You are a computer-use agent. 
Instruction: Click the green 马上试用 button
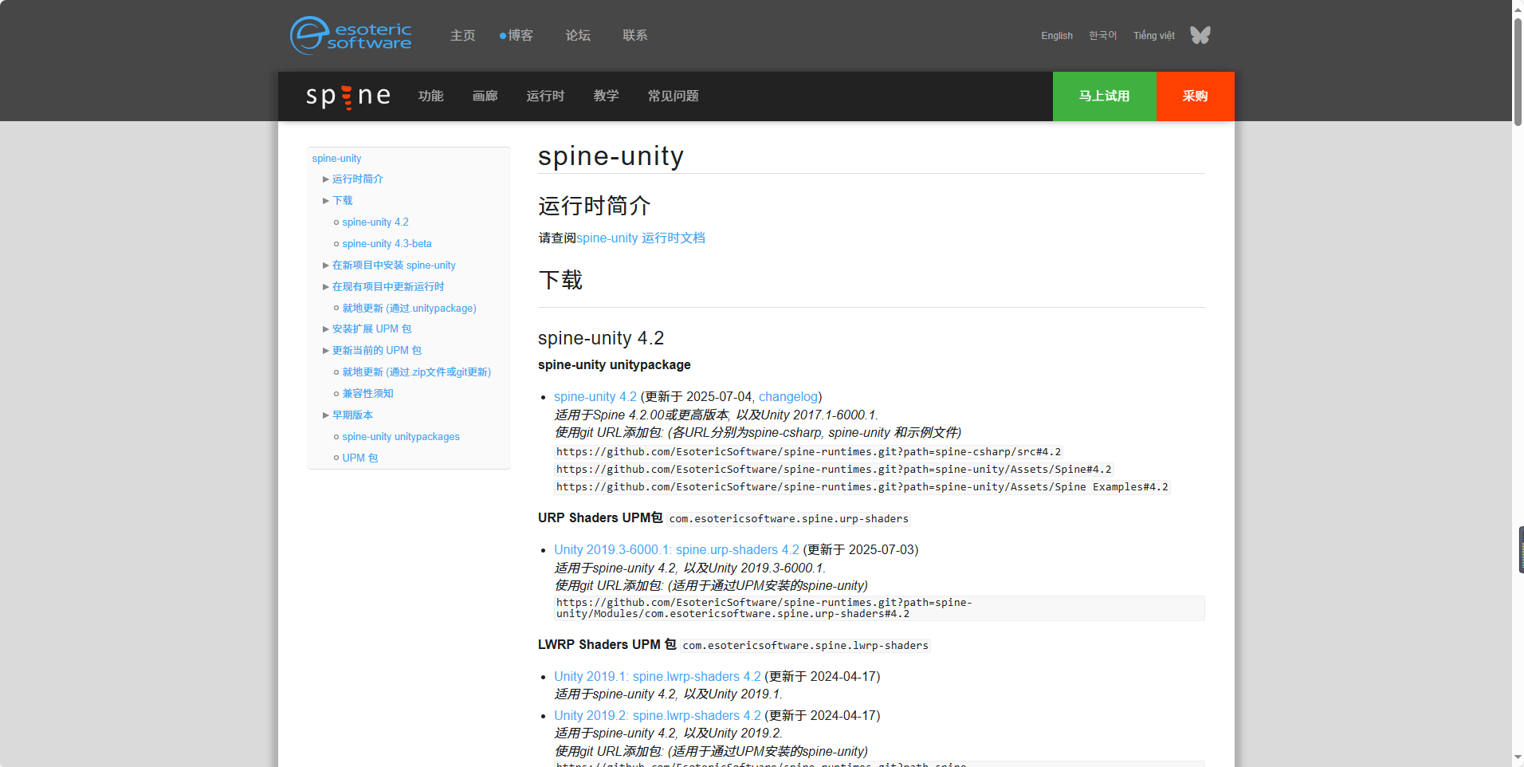pos(1105,96)
